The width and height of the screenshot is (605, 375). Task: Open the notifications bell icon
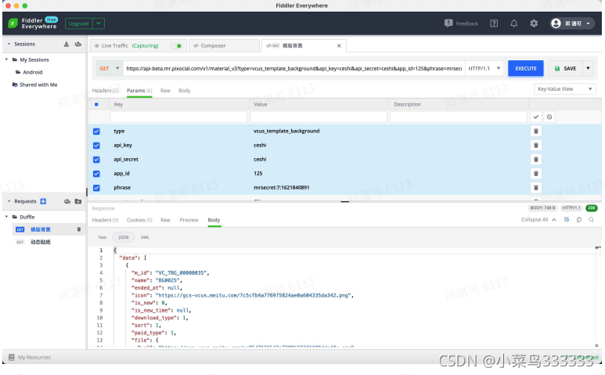514,23
